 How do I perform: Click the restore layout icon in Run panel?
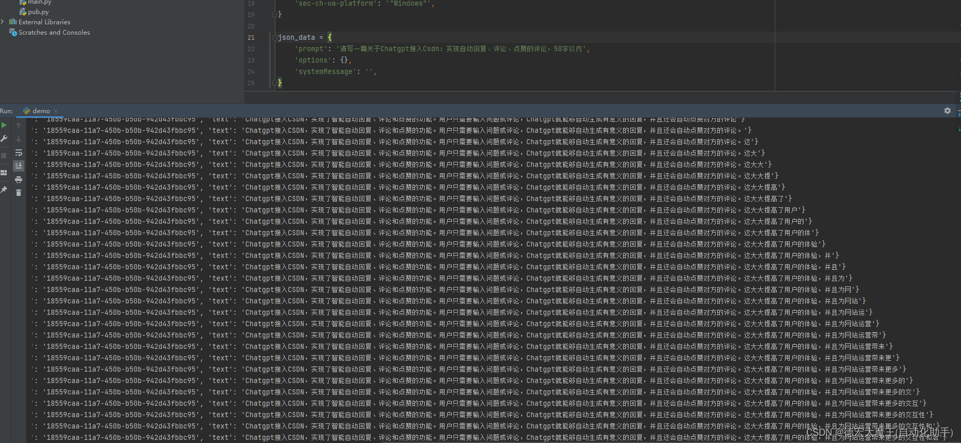[4, 173]
